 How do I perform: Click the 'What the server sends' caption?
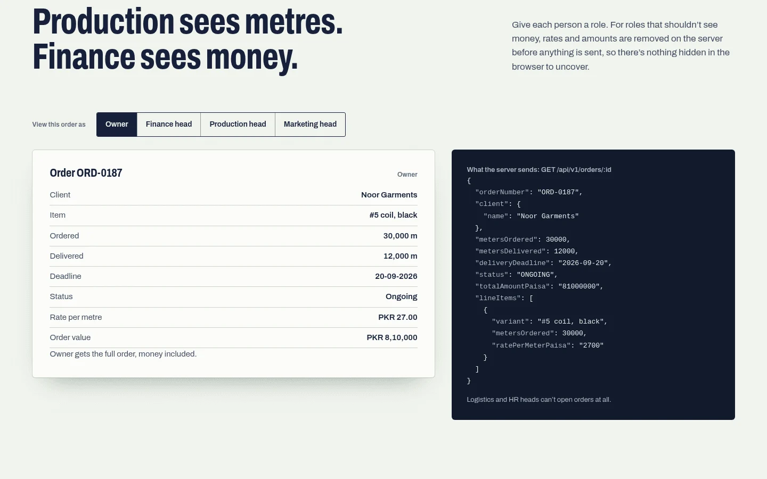pyautogui.click(x=539, y=170)
